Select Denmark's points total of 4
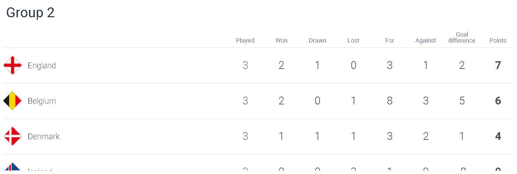The height and width of the screenshot is (174, 517). 498,136
